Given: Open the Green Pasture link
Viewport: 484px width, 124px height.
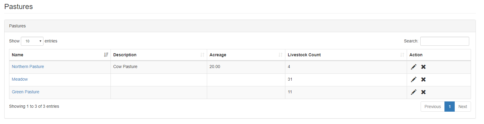Looking at the screenshot, I should pyautogui.click(x=25, y=92).
